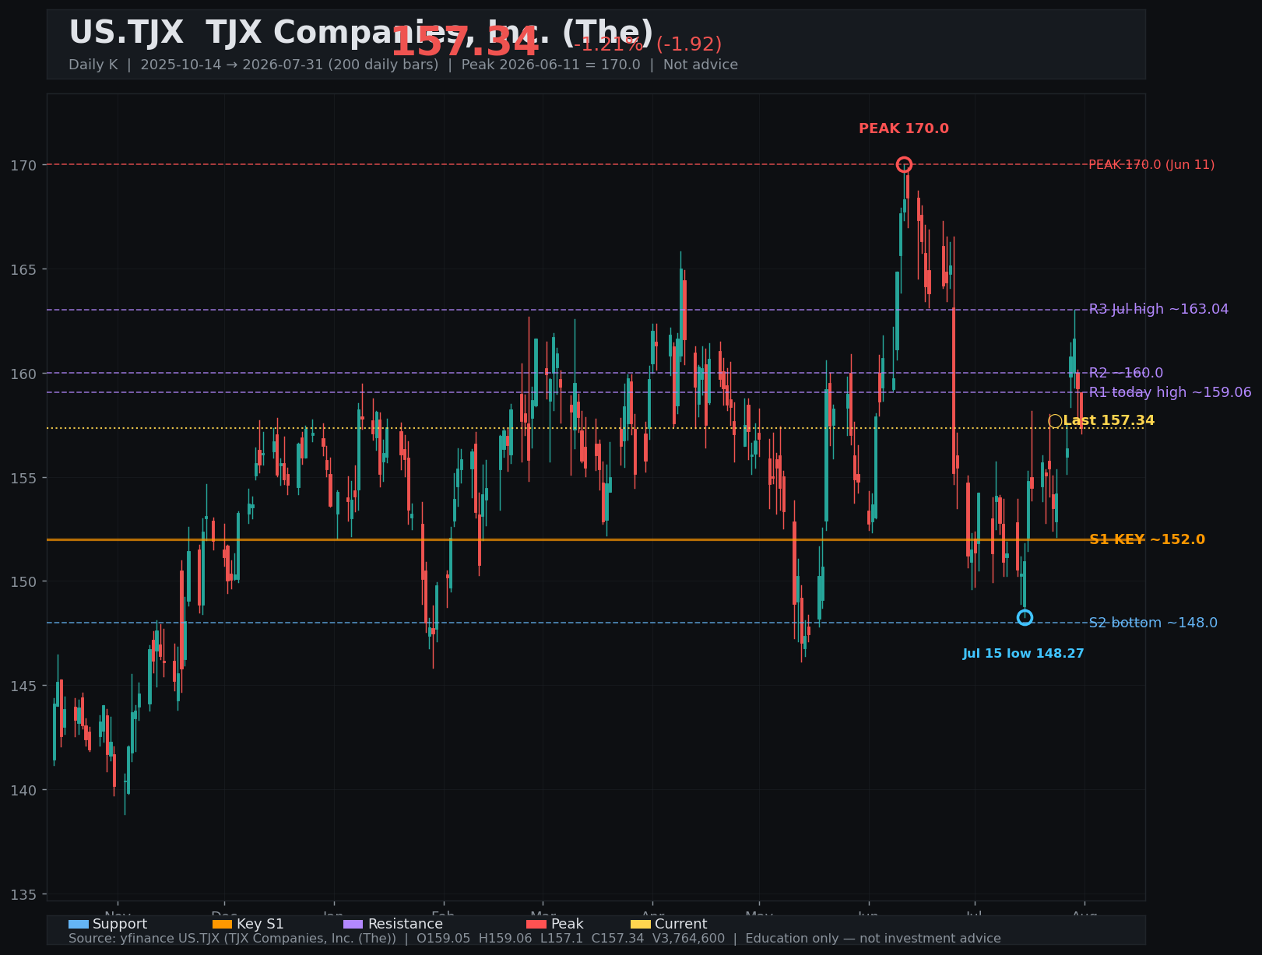Select the yellow Last price circle marker

tap(1055, 421)
